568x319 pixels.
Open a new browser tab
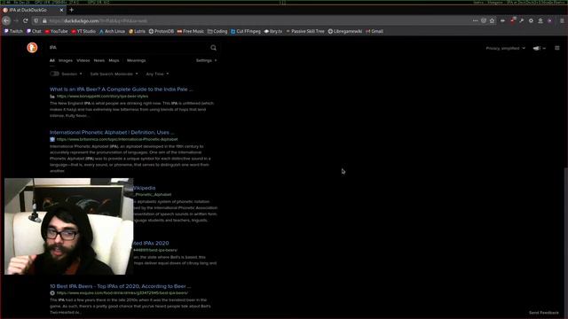click(x=71, y=10)
